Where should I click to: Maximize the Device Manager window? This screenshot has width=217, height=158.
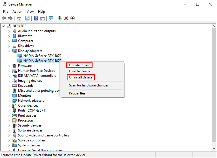tap(198, 4)
